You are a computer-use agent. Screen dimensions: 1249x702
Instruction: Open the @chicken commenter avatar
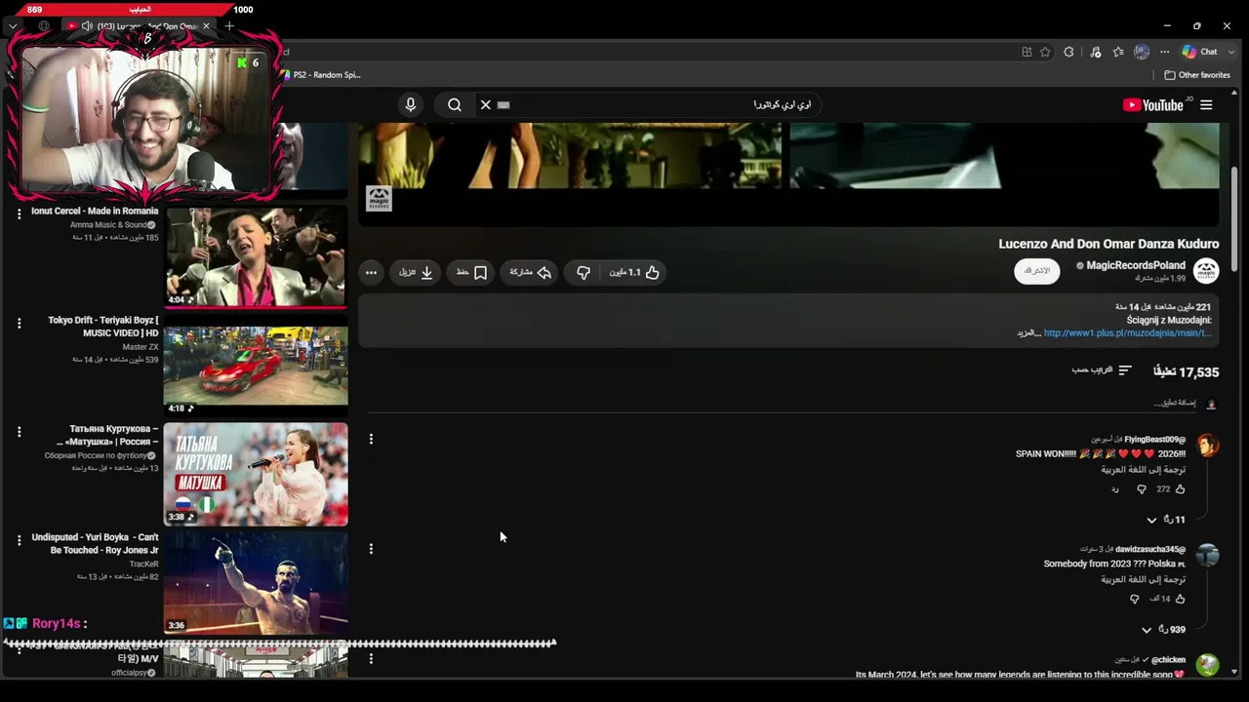tap(1208, 665)
